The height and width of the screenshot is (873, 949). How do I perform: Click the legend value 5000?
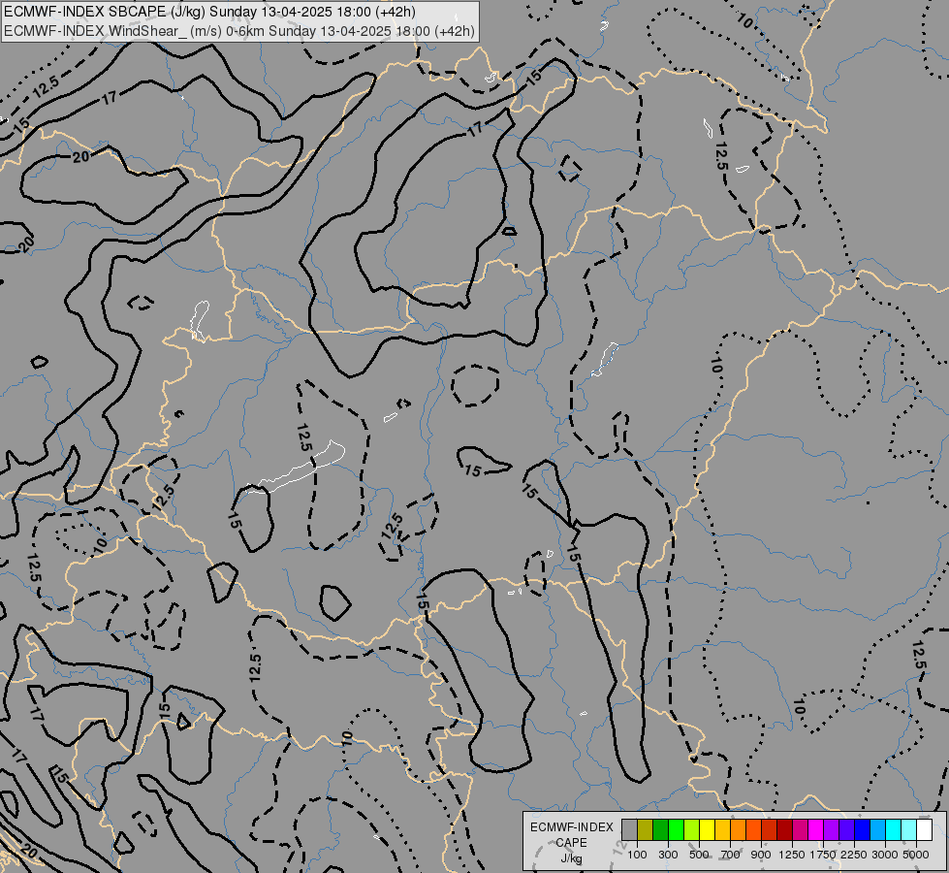click(x=916, y=855)
